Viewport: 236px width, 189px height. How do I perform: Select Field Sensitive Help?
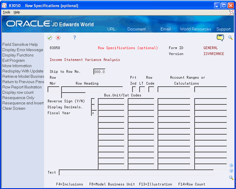[20, 45]
